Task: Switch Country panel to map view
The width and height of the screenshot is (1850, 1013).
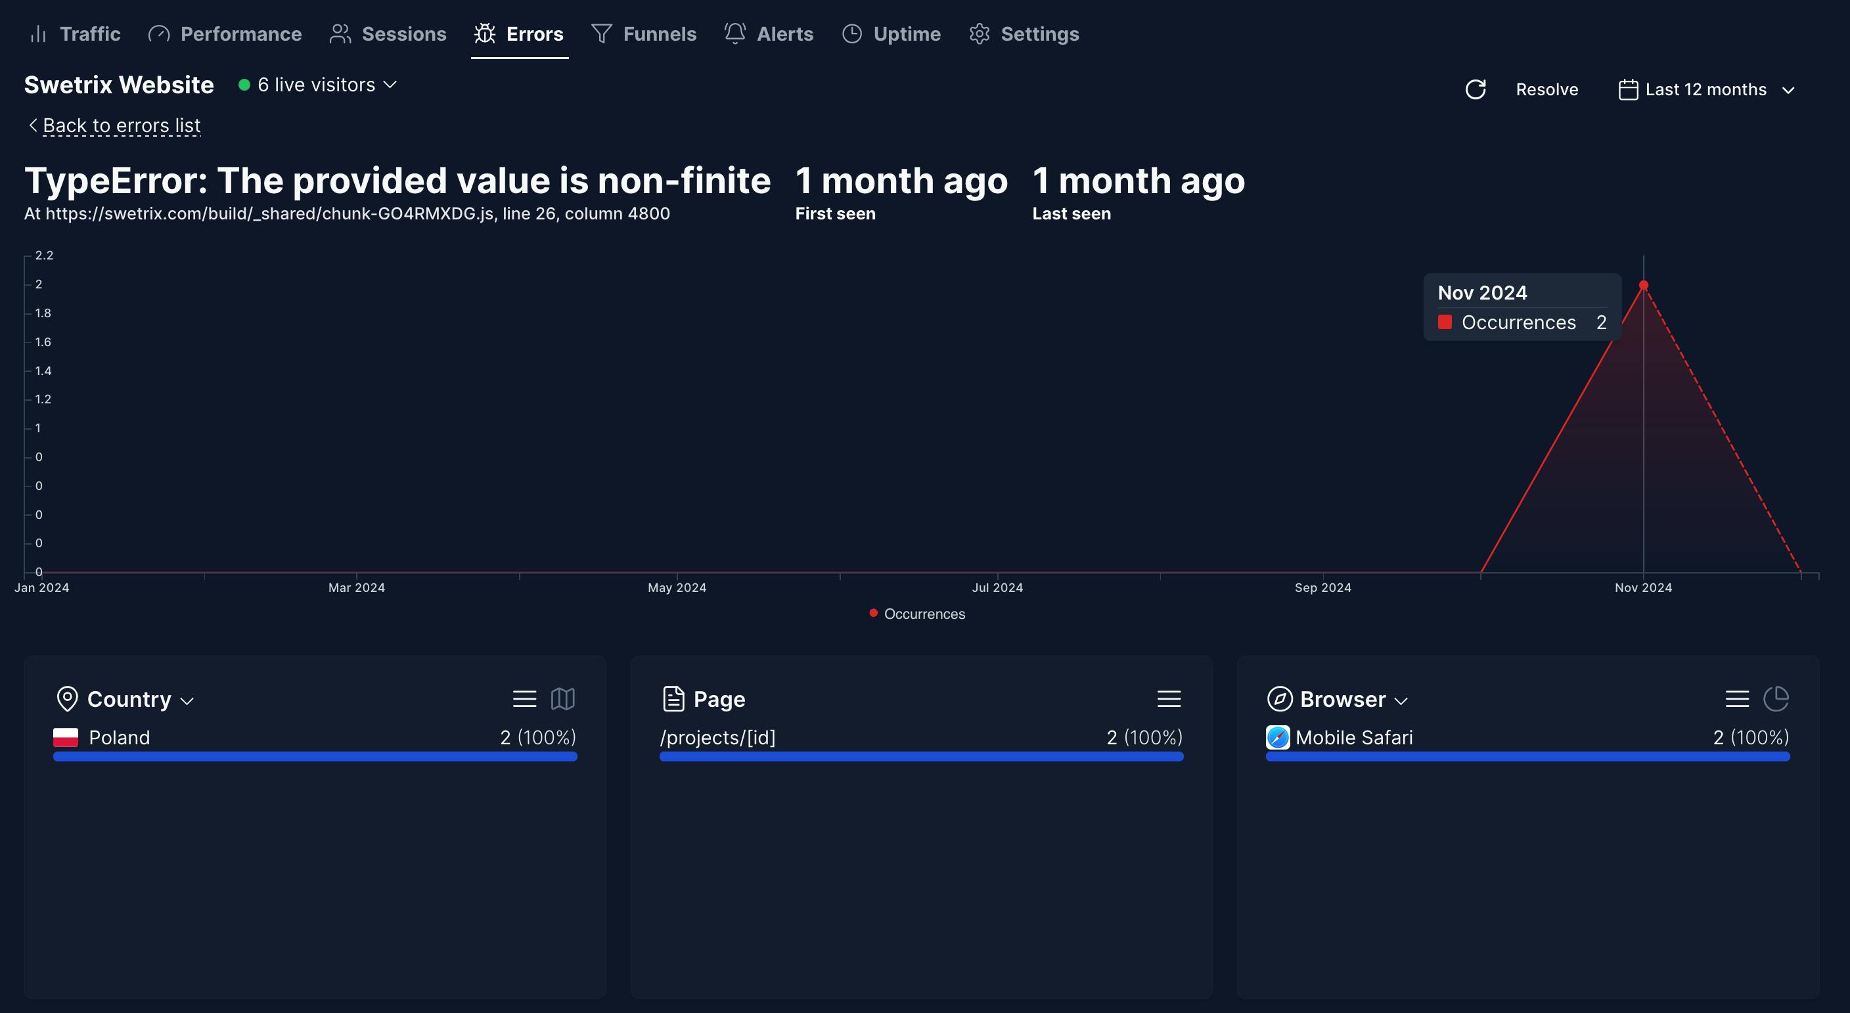Action: pos(563,698)
